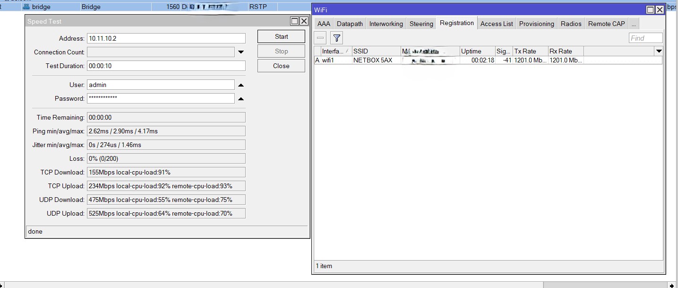Click the Close button in Speed Test
The width and height of the screenshot is (678, 288).
click(281, 66)
